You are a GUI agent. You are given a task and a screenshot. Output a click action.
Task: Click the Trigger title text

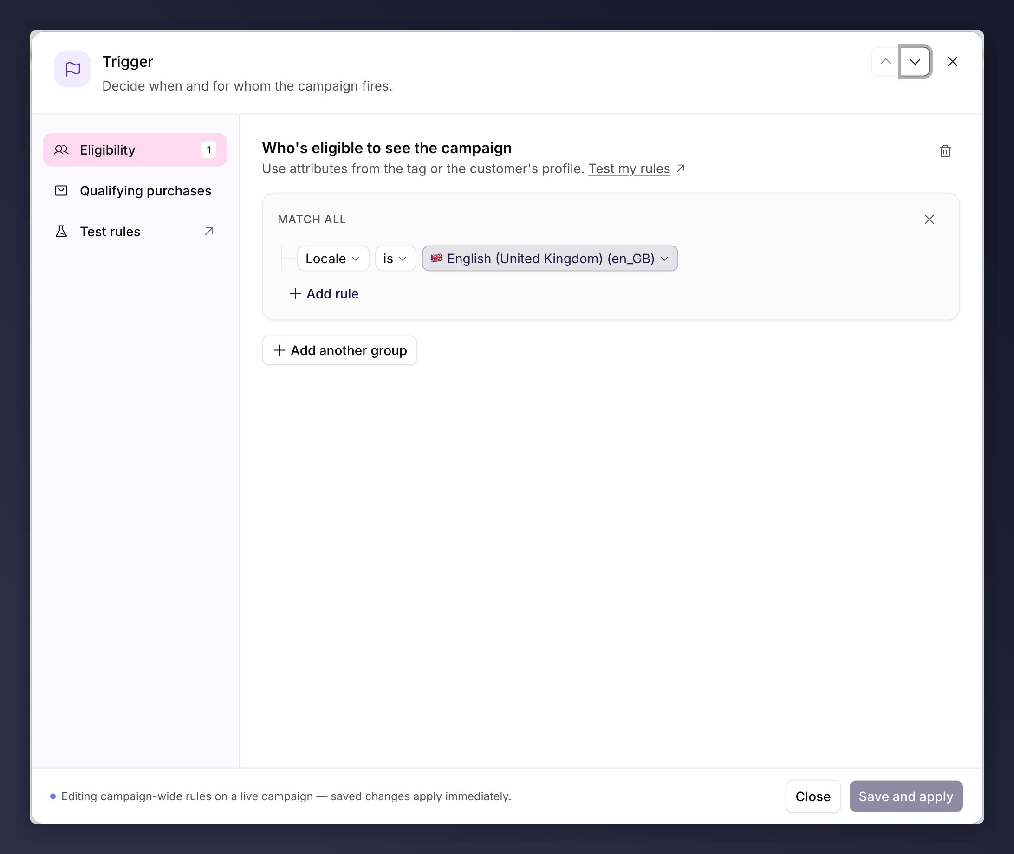(128, 61)
